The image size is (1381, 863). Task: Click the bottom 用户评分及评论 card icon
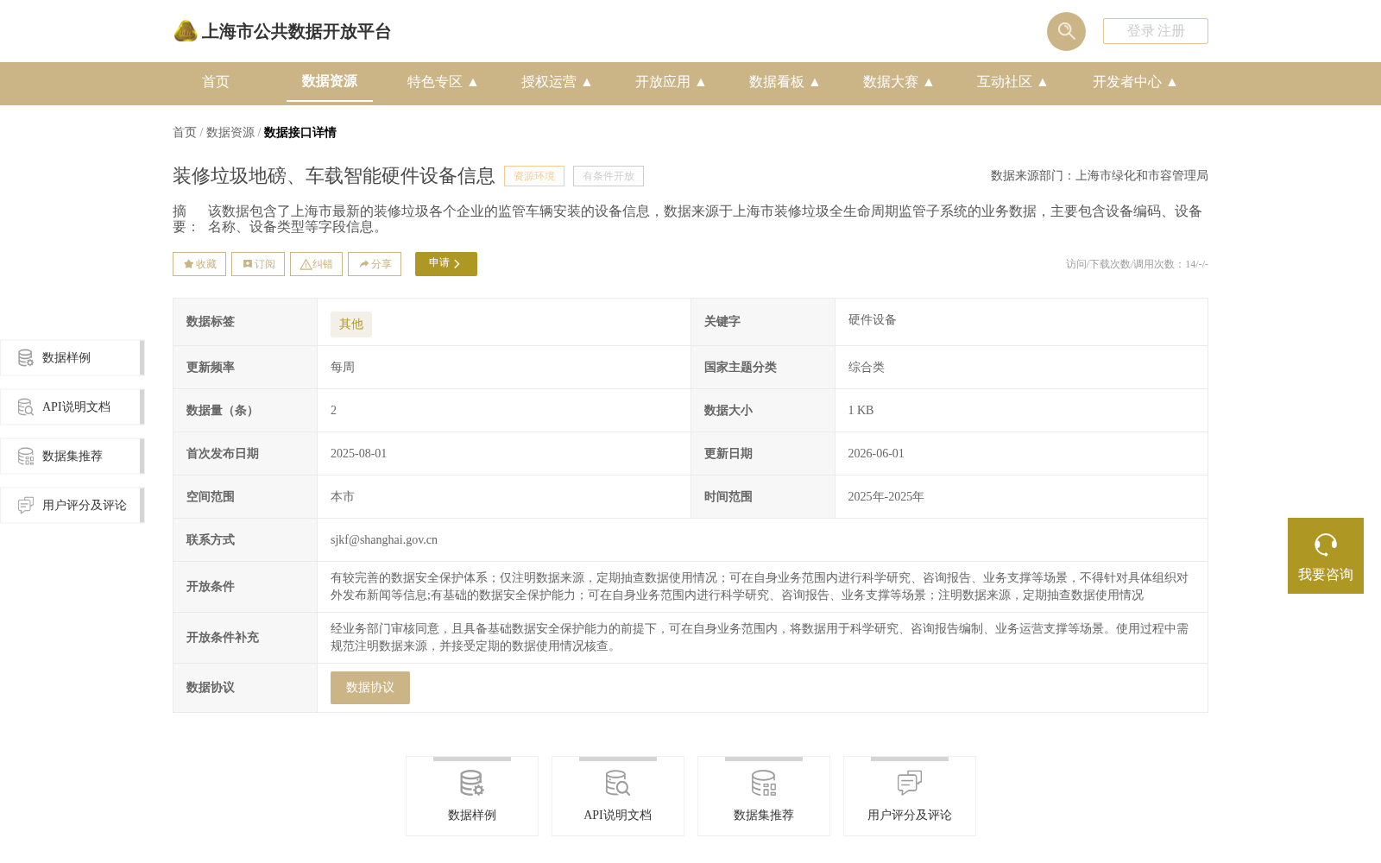click(910, 784)
